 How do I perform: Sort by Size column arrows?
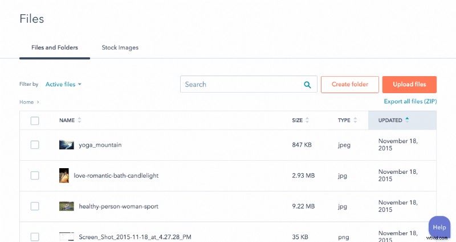[307, 120]
